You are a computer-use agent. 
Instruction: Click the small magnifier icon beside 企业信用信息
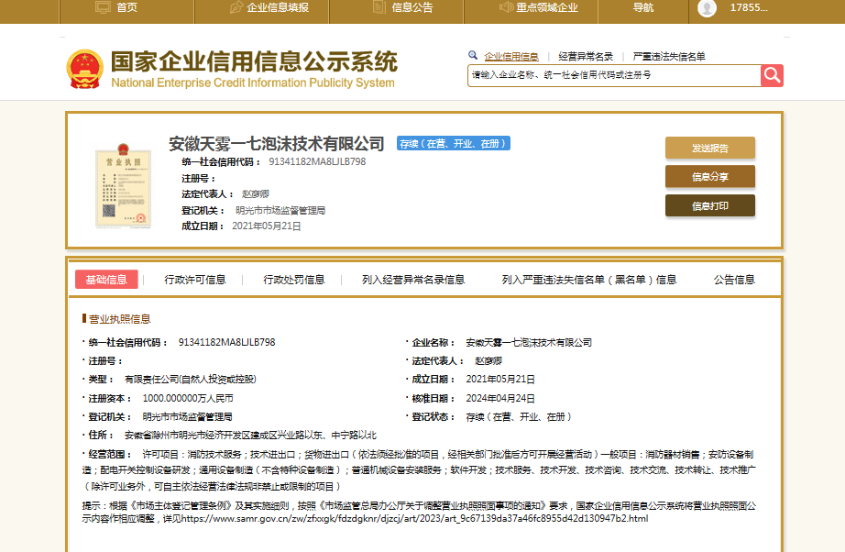(473, 55)
